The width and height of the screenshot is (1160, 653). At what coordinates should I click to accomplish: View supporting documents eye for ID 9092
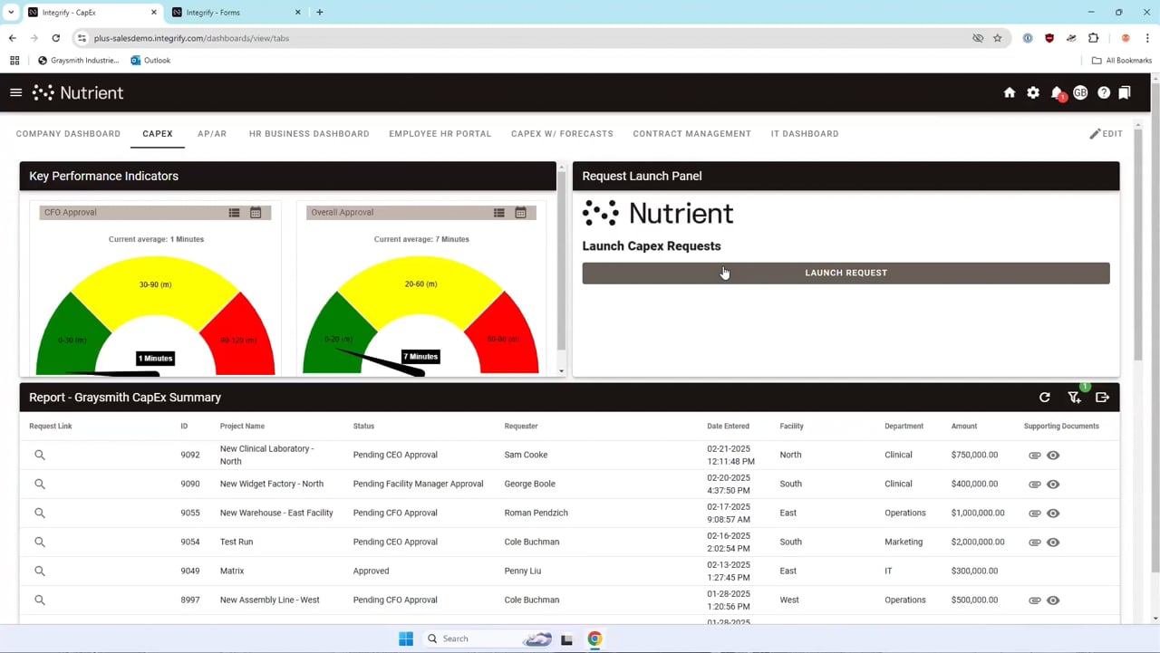(x=1053, y=455)
